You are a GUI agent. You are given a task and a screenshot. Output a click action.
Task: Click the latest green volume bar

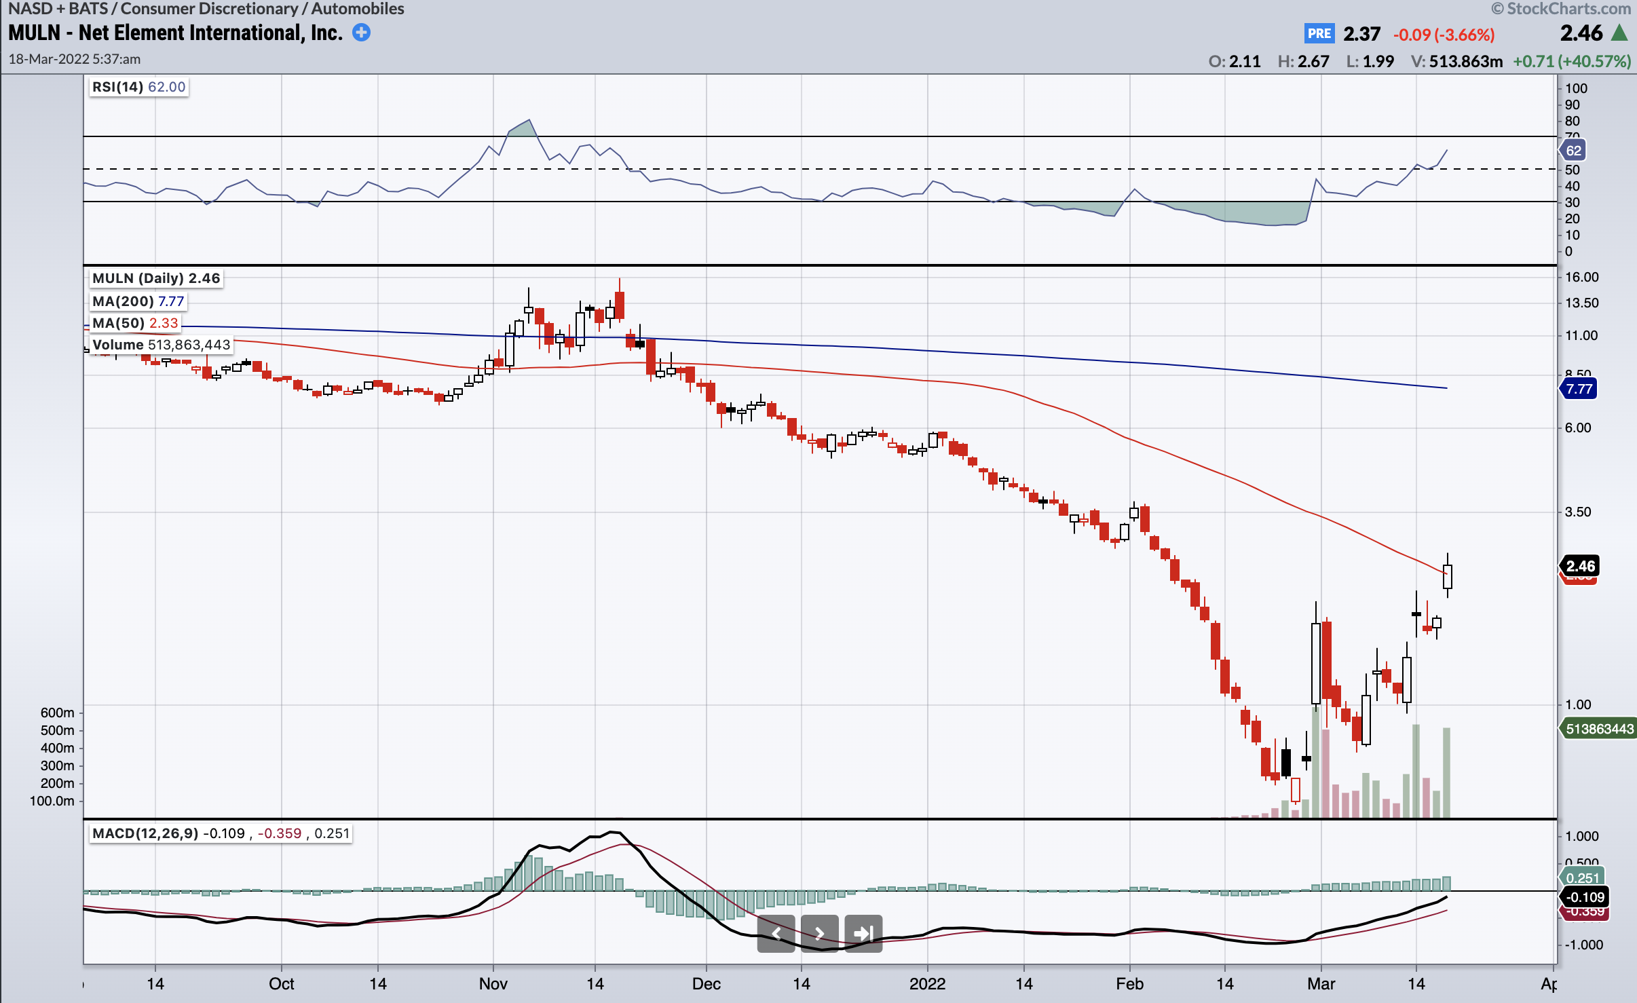(1447, 772)
